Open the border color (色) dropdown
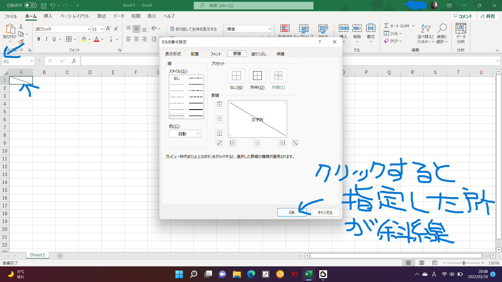 [198, 134]
